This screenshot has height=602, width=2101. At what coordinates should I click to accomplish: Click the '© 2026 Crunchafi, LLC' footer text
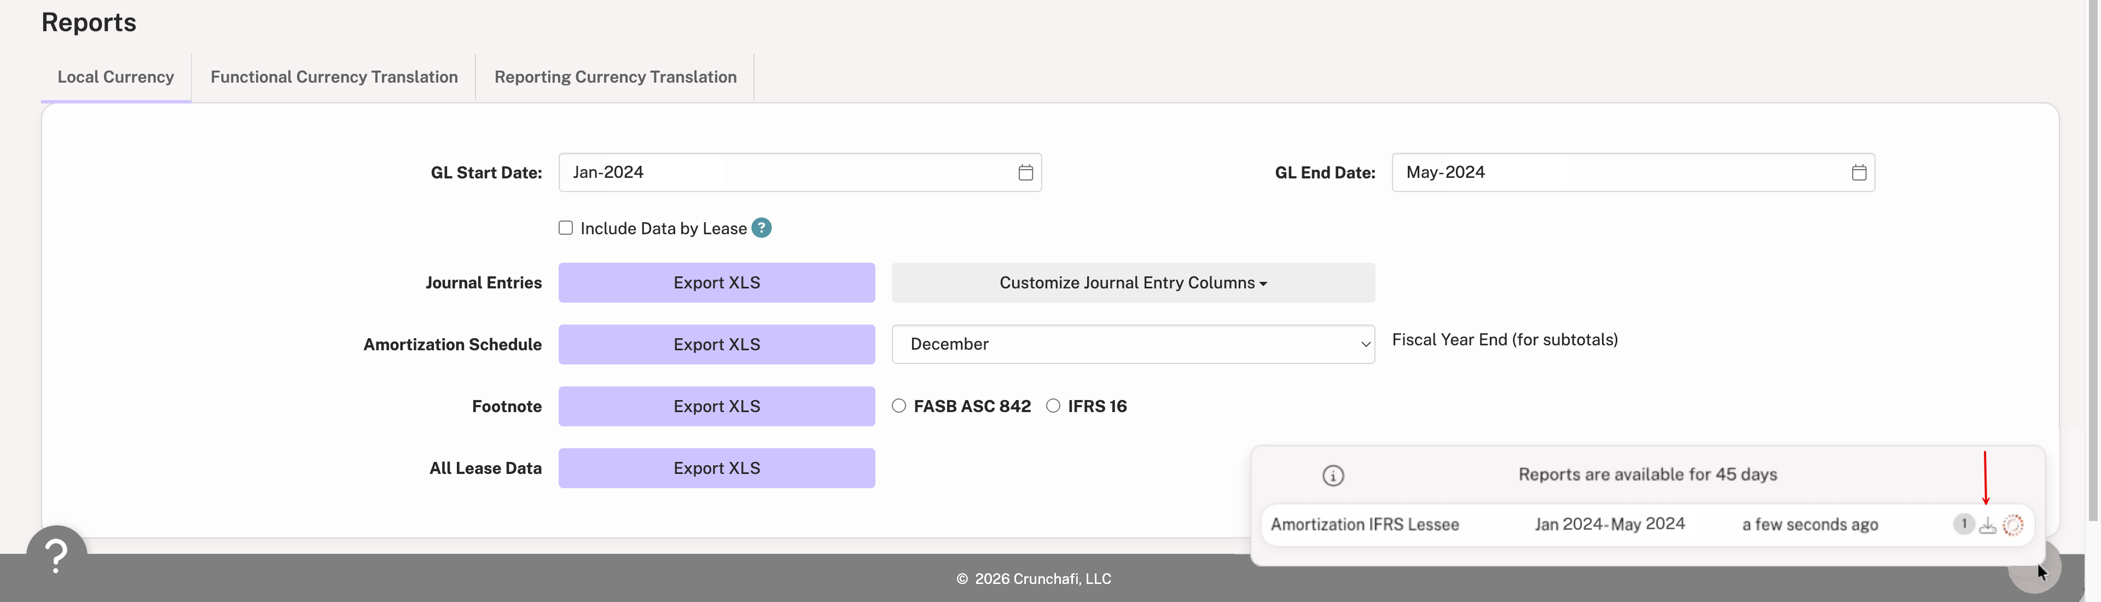click(x=1034, y=578)
